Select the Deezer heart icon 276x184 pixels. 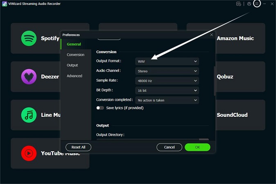coord(29,77)
